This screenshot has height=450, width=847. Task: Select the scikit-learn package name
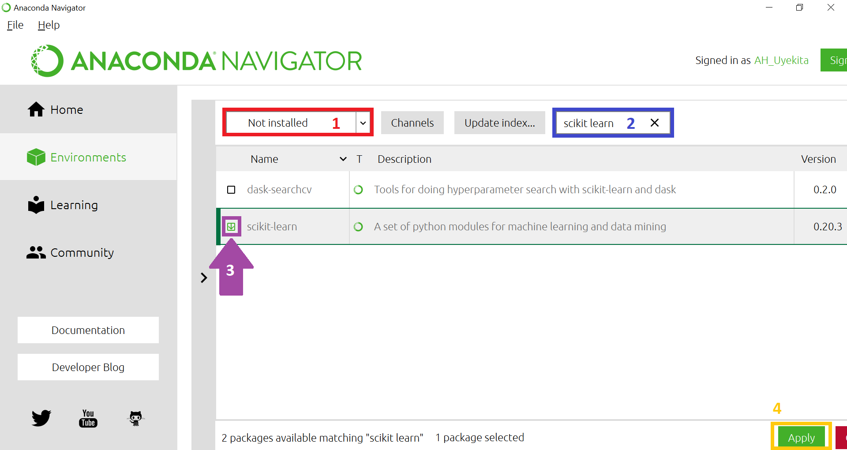272,227
